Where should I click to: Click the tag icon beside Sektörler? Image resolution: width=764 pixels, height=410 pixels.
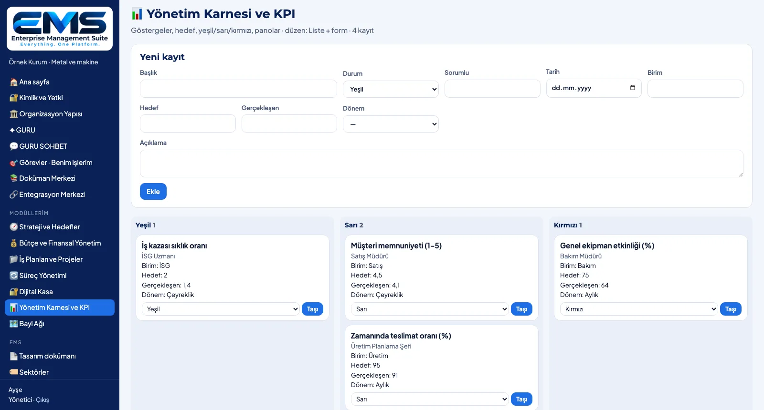(14, 372)
